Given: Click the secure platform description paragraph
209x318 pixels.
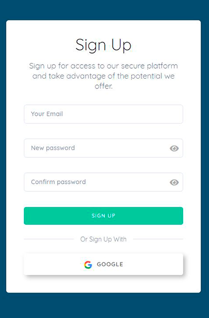Looking at the screenshot, I should click(x=104, y=76).
